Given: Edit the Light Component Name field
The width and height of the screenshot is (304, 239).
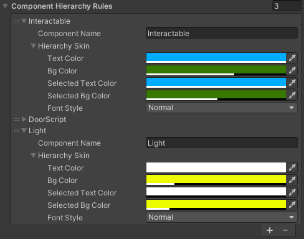Looking at the screenshot, I should tap(222, 143).
